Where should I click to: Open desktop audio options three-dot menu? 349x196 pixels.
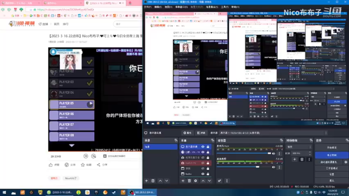tap(279, 167)
